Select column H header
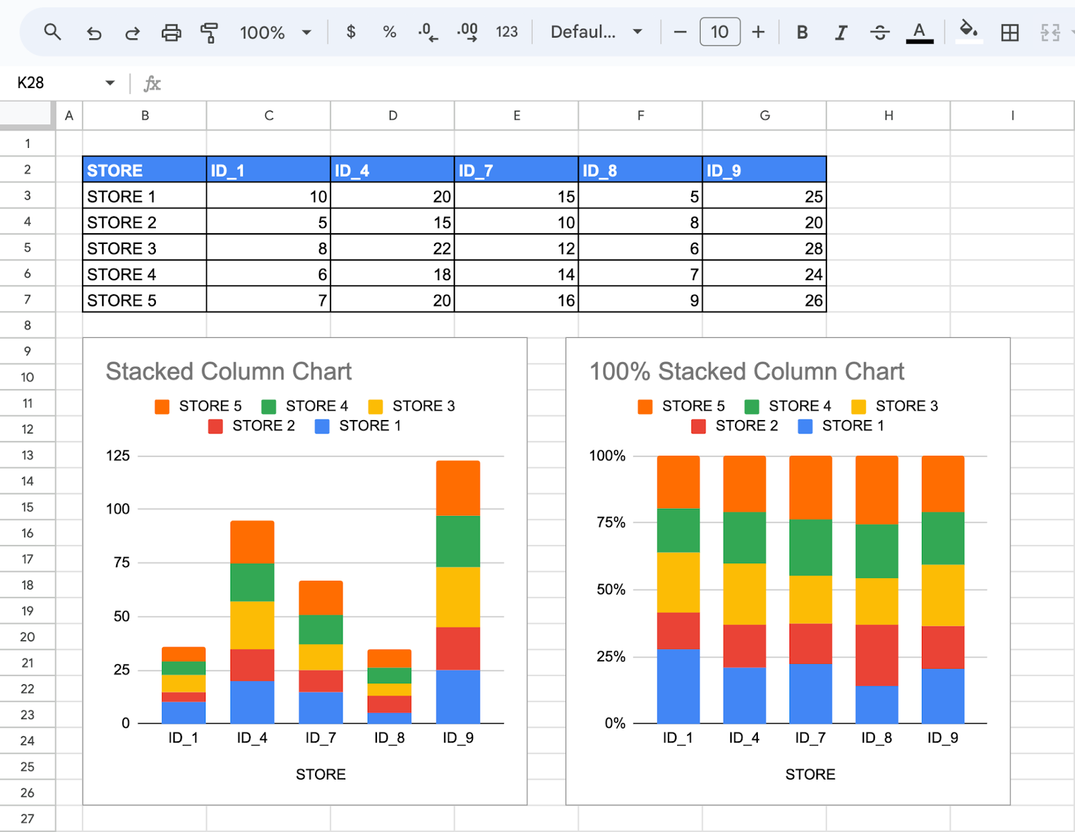This screenshot has width=1075, height=832. click(x=888, y=116)
